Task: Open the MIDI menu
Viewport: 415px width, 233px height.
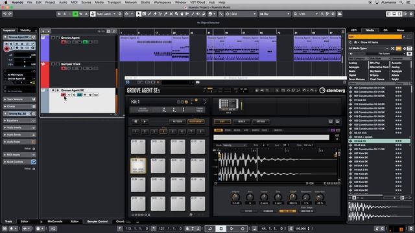Action: [74, 3]
